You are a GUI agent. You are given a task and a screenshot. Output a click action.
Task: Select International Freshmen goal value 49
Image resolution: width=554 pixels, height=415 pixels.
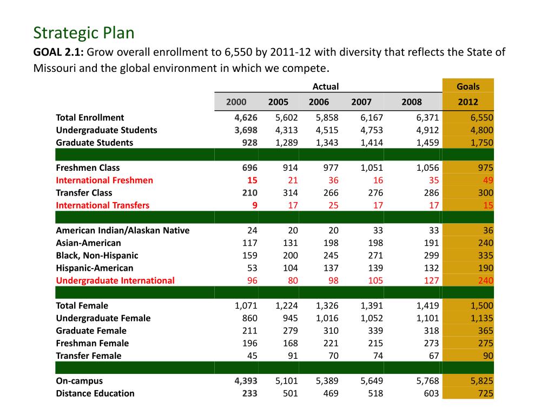point(489,180)
